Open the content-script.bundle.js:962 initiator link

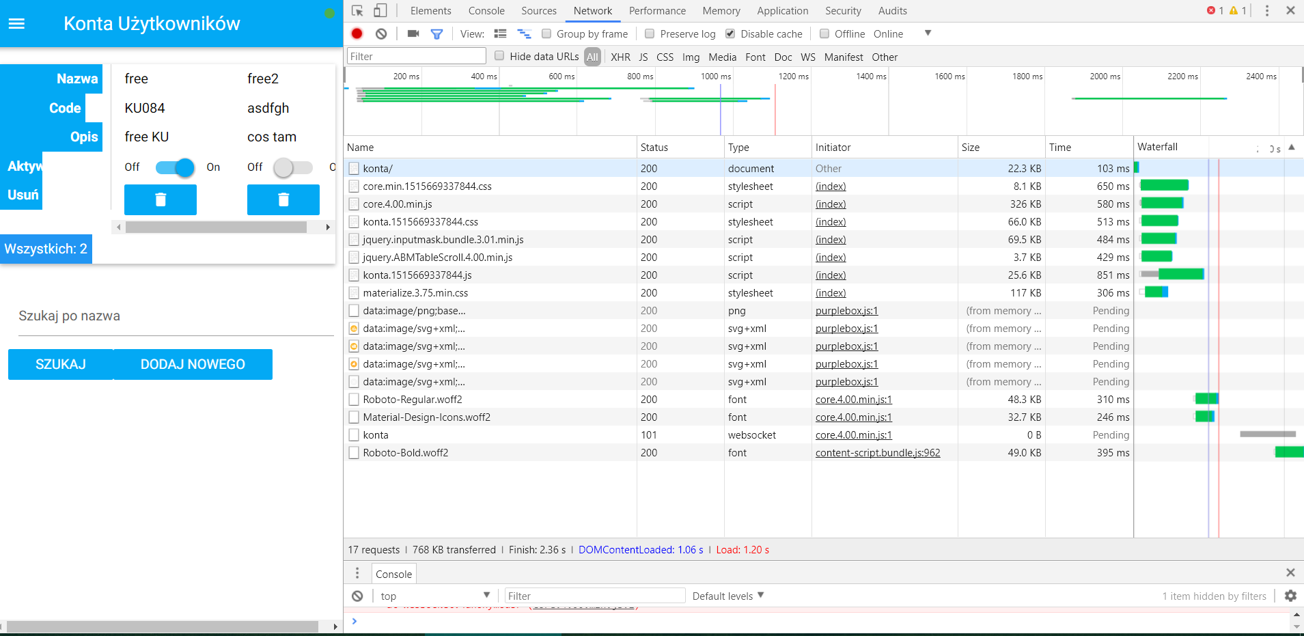coord(878,452)
